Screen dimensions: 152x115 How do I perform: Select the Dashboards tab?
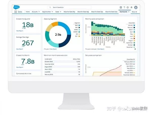point(123,12)
